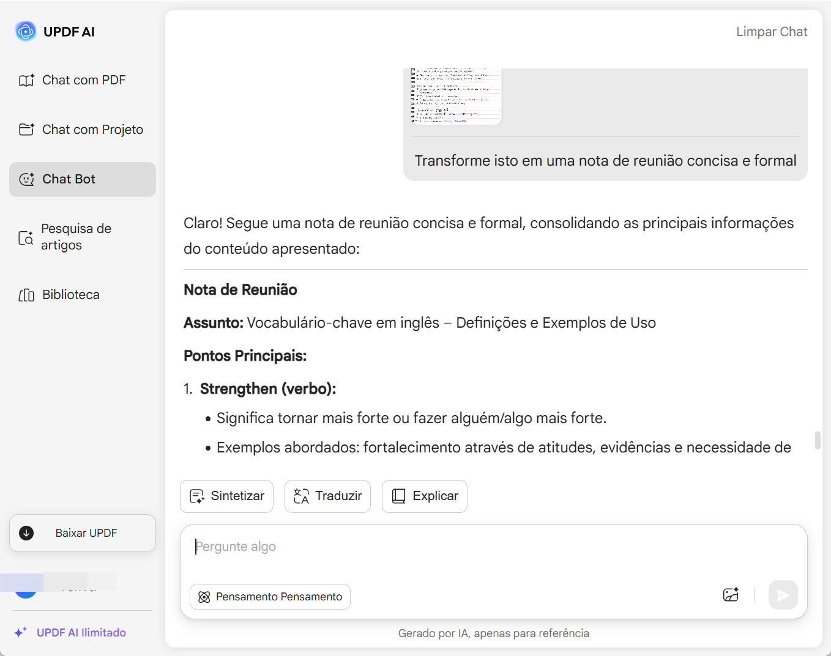Click the chat vertical scrollbar thumb
Image resolution: width=831 pixels, height=656 pixels.
pos(818,440)
